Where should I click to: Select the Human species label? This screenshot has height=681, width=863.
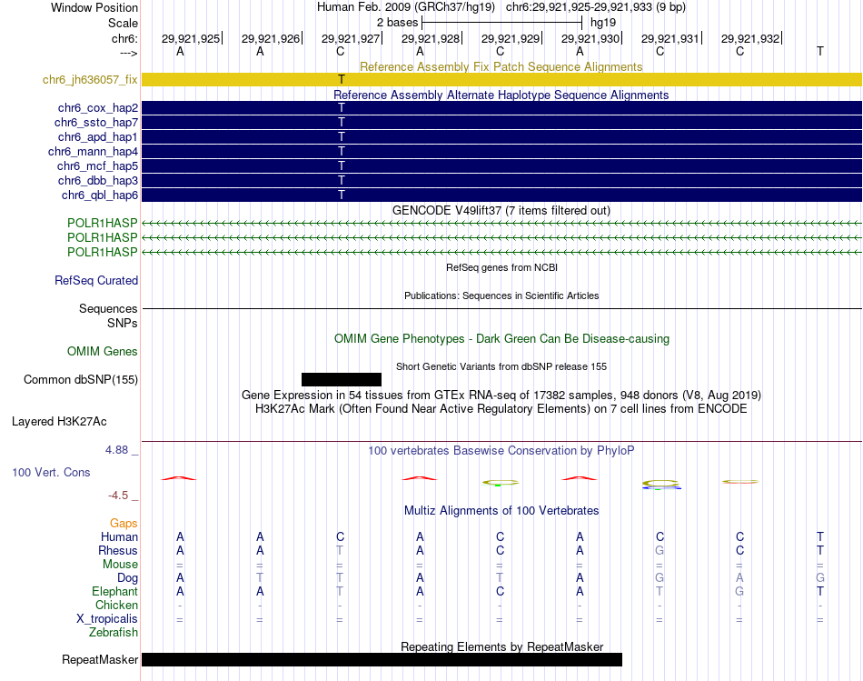click(119, 536)
